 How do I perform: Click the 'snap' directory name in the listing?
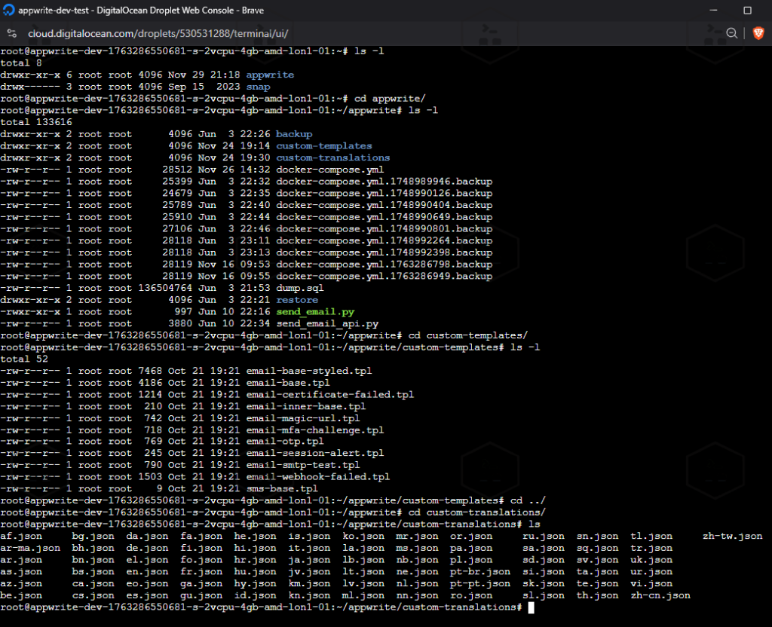258,87
